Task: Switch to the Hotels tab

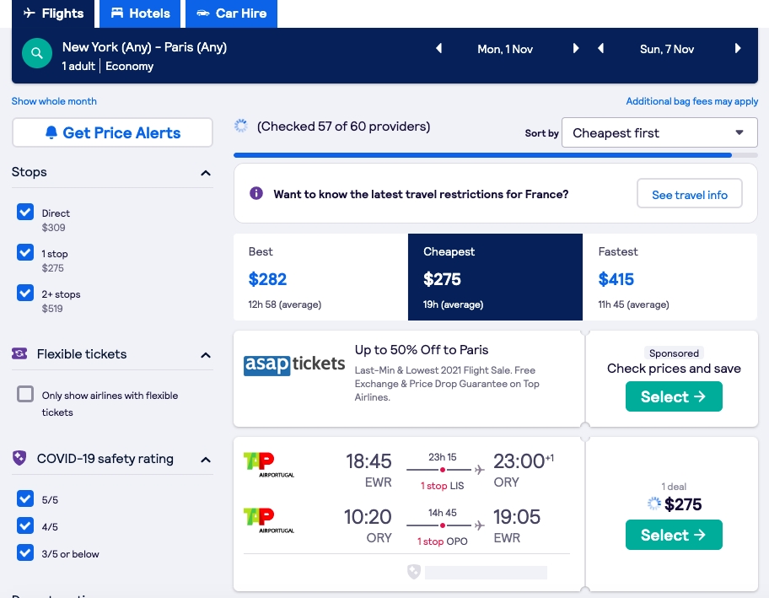Action: coord(140,13)
